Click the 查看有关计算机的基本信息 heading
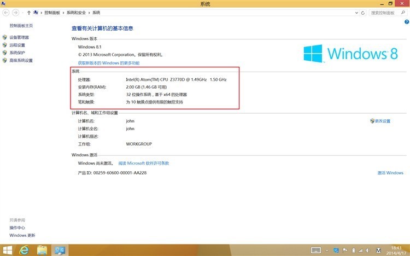The height and width of the screenshot is (256, 410). point(102,28)
